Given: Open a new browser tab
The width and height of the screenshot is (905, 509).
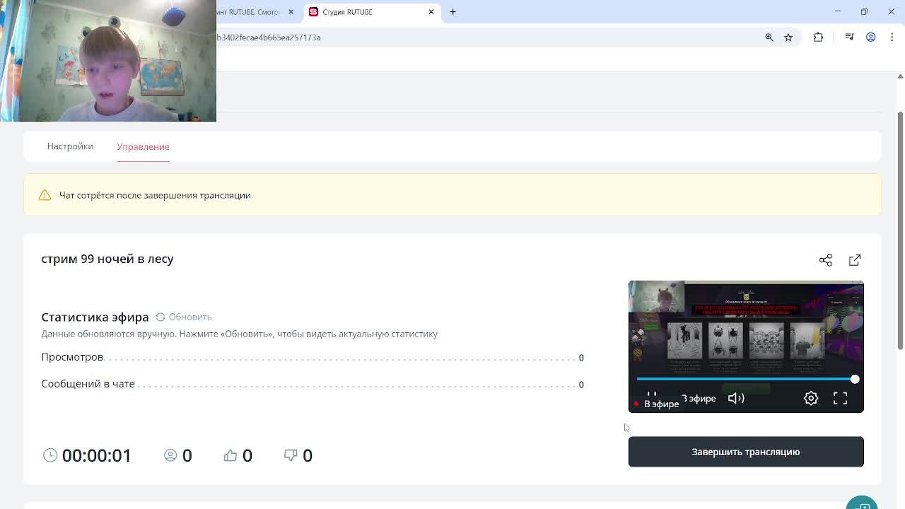Looking at the screenshot, I should click(453, 12).
